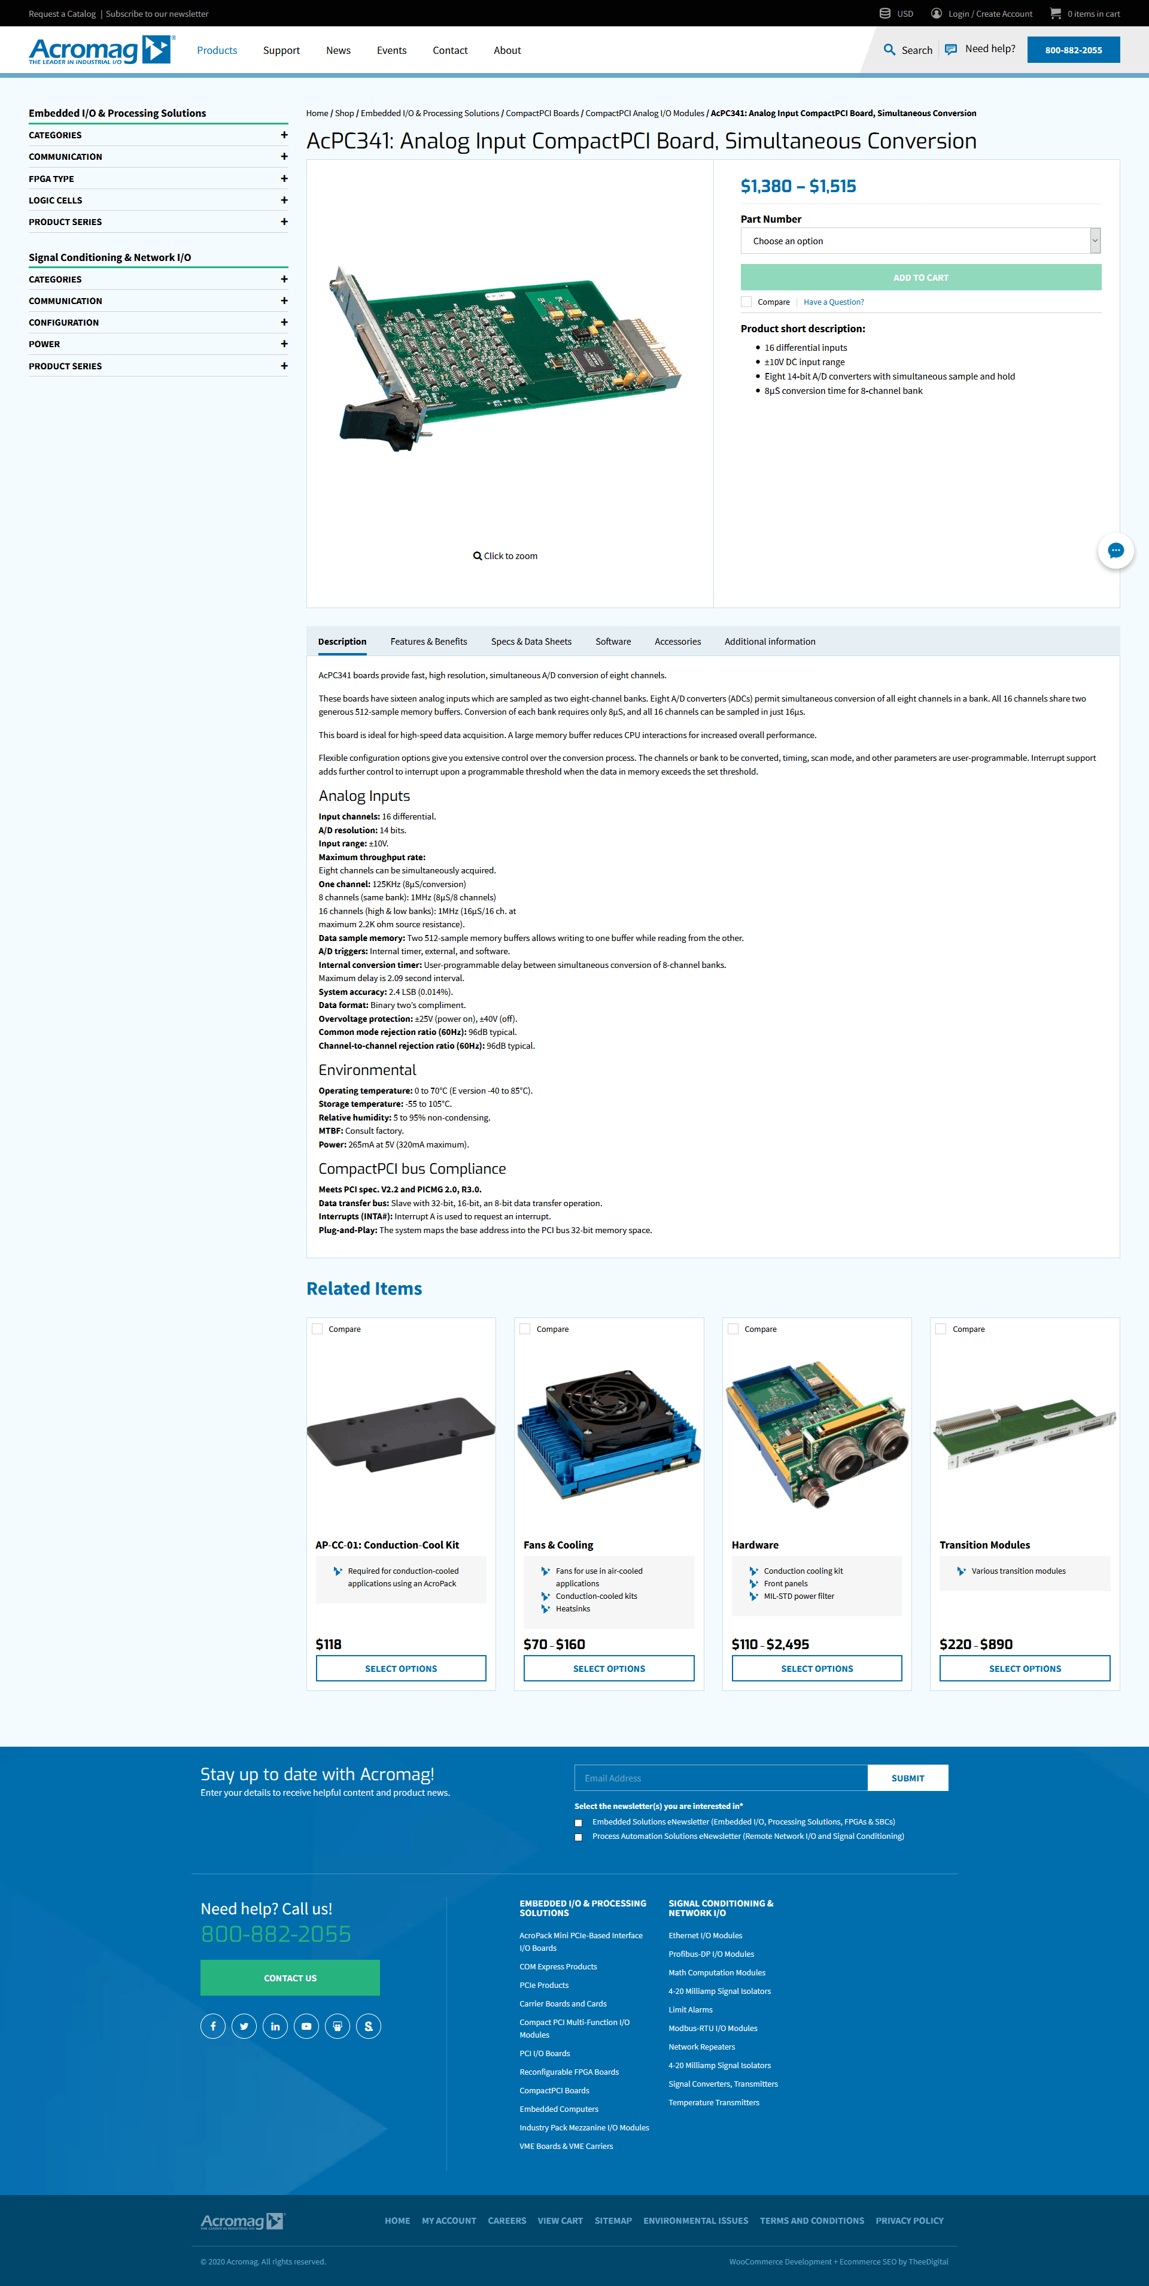This screenshot has width=1149, height=2286.
Task: Open the Accessories tab
Action: 678,642
